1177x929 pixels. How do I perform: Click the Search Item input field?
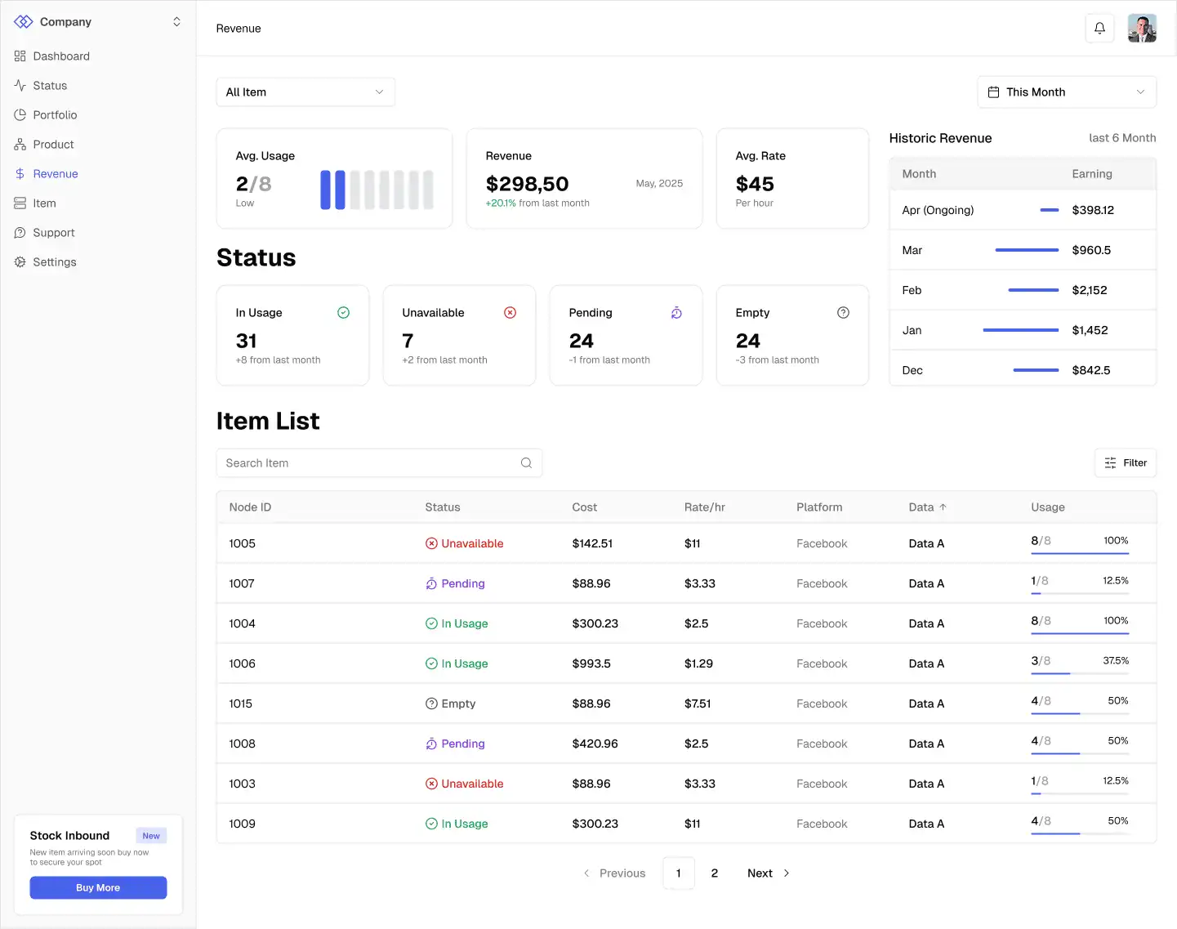[379, 463]
